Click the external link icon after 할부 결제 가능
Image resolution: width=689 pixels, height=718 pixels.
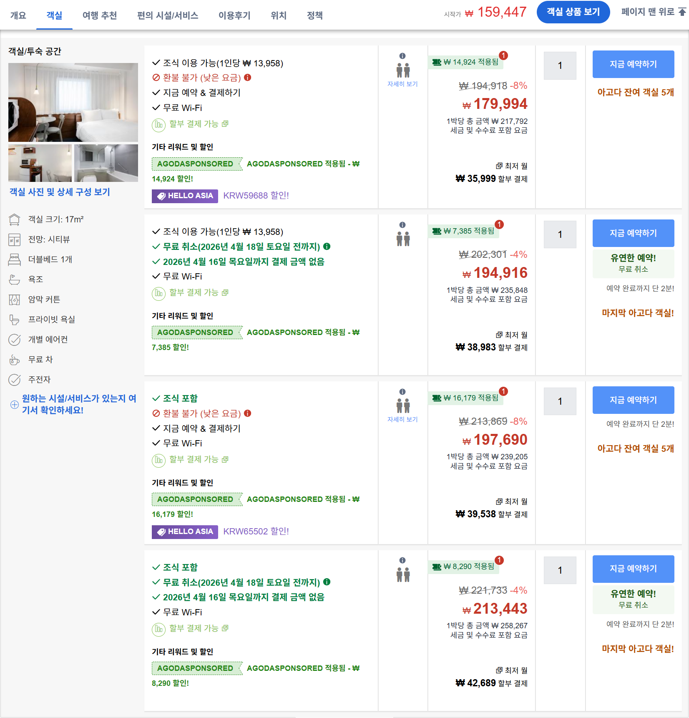225,124
